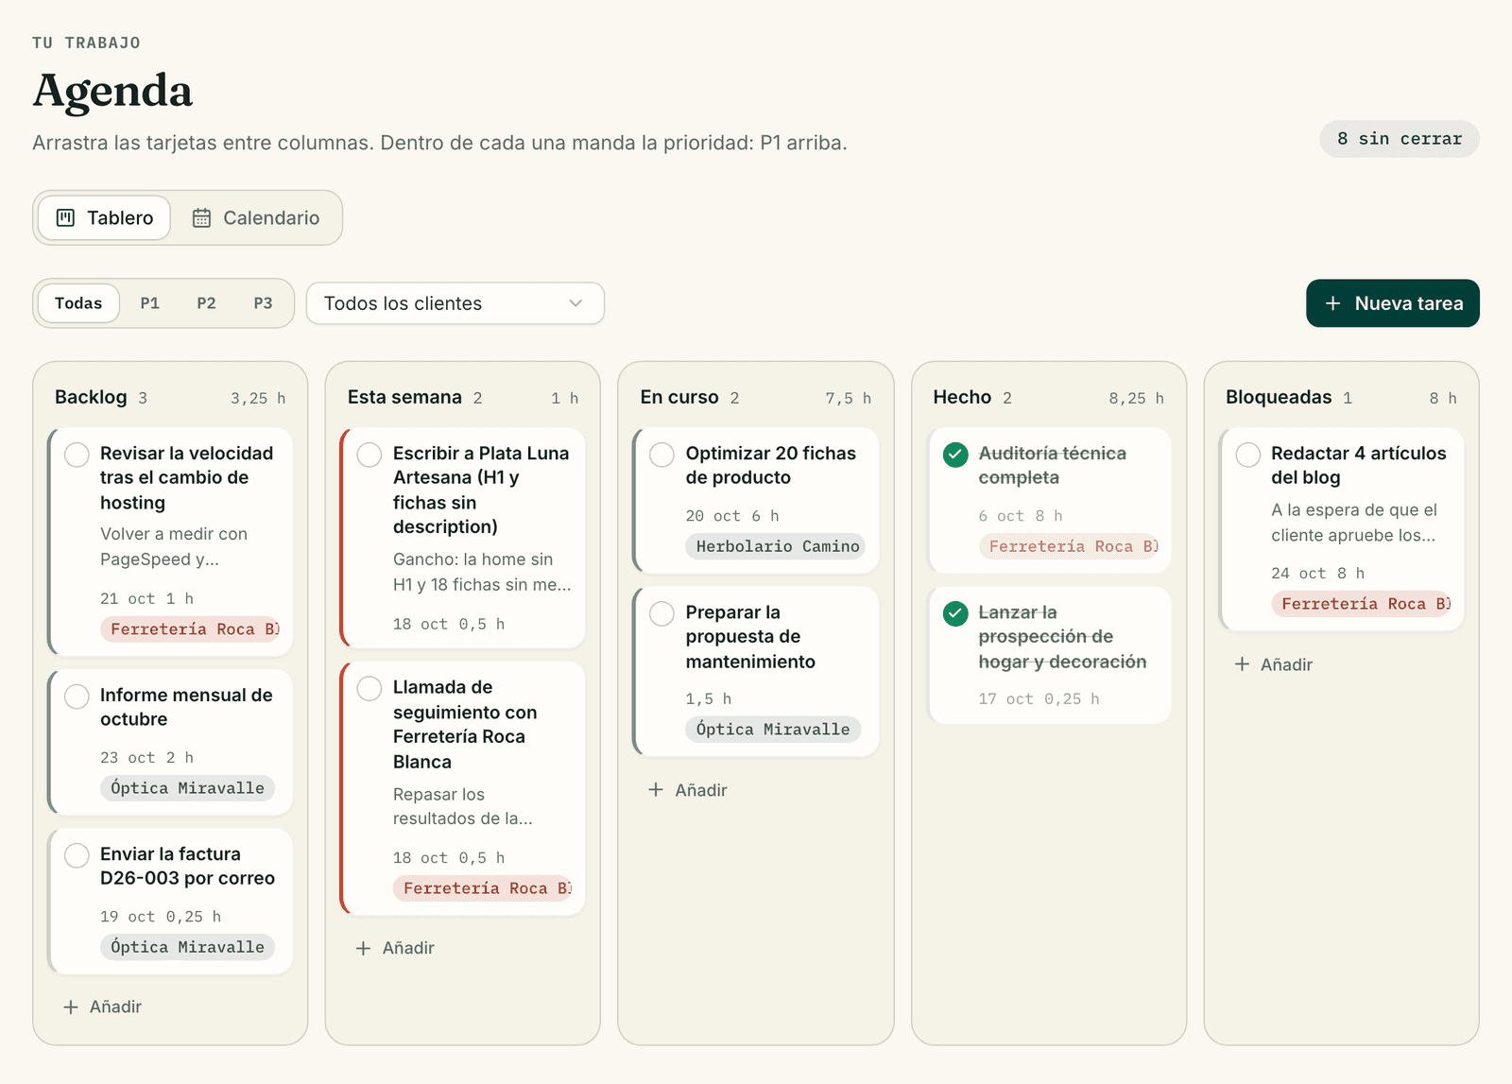The width and height of the screenshot is (1512, 1084).
Task: Click Óptica Miravalle tag on factura card
Action: click(x=187, y=947)
